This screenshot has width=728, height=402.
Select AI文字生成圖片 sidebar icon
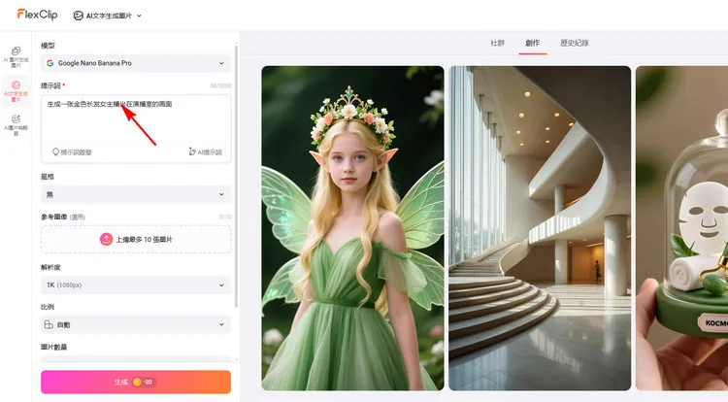coord(16,90)
